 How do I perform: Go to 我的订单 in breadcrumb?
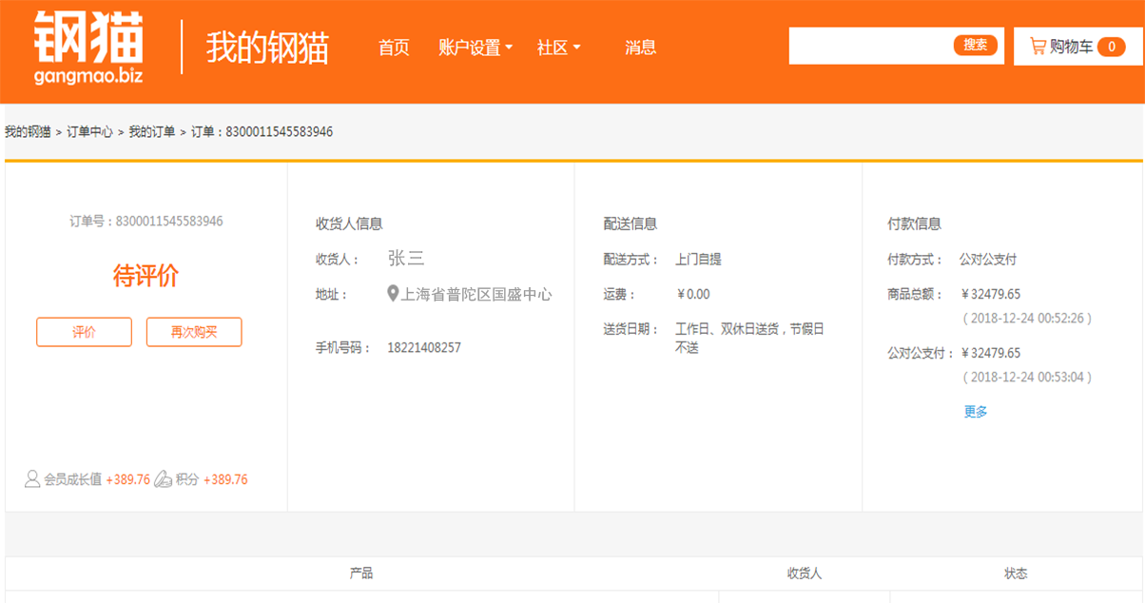[x=152, y=131]
